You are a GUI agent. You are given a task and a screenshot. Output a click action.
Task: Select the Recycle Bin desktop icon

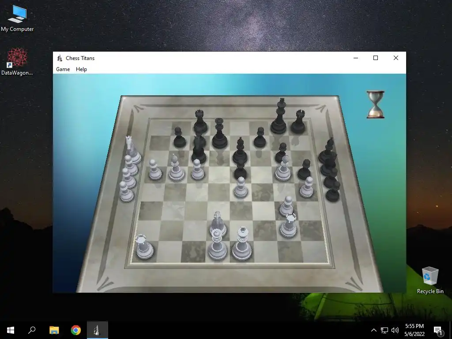pyautogui.click(x=430, y=280)
